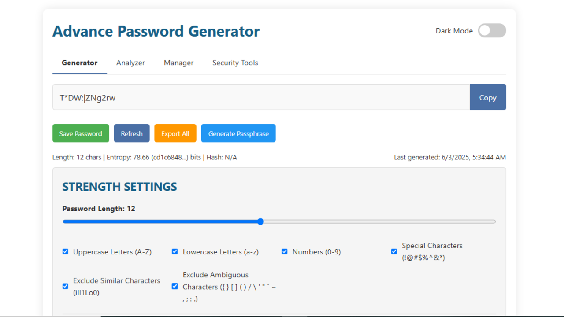Viewport: 564px width, 317px height.
Task: Uncheck Exclude Ambiguous Characters checkbox
Action: (x=175, y=287)
